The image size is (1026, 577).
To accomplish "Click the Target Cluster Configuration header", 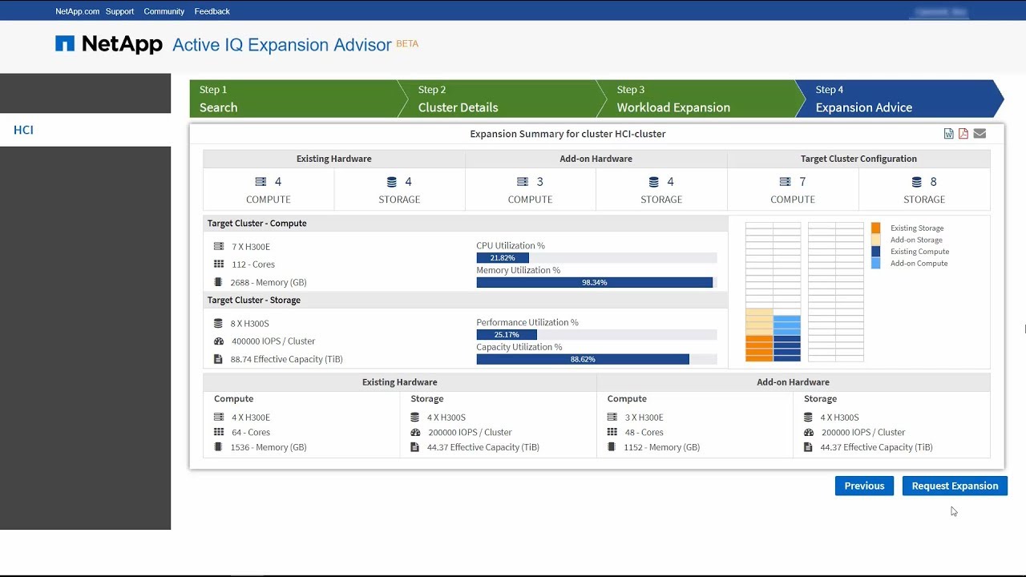I will point(858,159).
